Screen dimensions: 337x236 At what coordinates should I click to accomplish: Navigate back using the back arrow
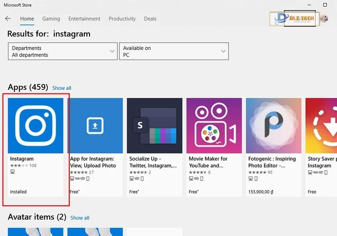(x=8, y=18)
